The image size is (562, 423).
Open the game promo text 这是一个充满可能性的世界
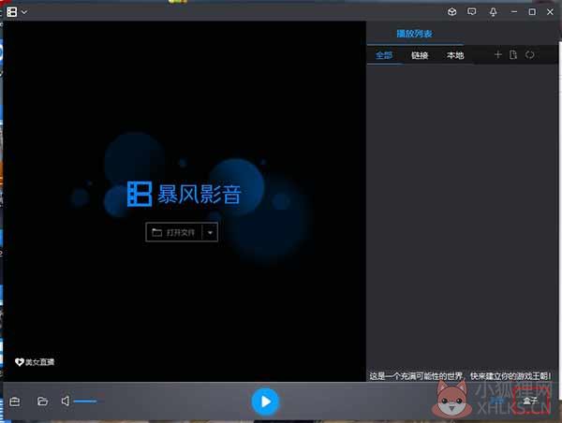[460, 376]
